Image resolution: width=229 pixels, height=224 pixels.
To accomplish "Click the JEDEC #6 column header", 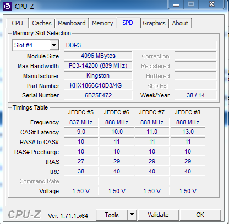I will tap(117, 112).
